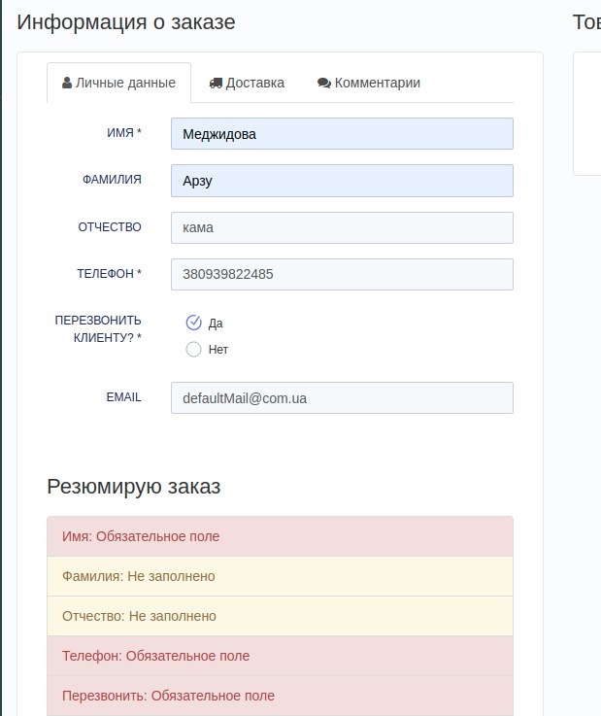Select the Нет radio option

(193, 350)
